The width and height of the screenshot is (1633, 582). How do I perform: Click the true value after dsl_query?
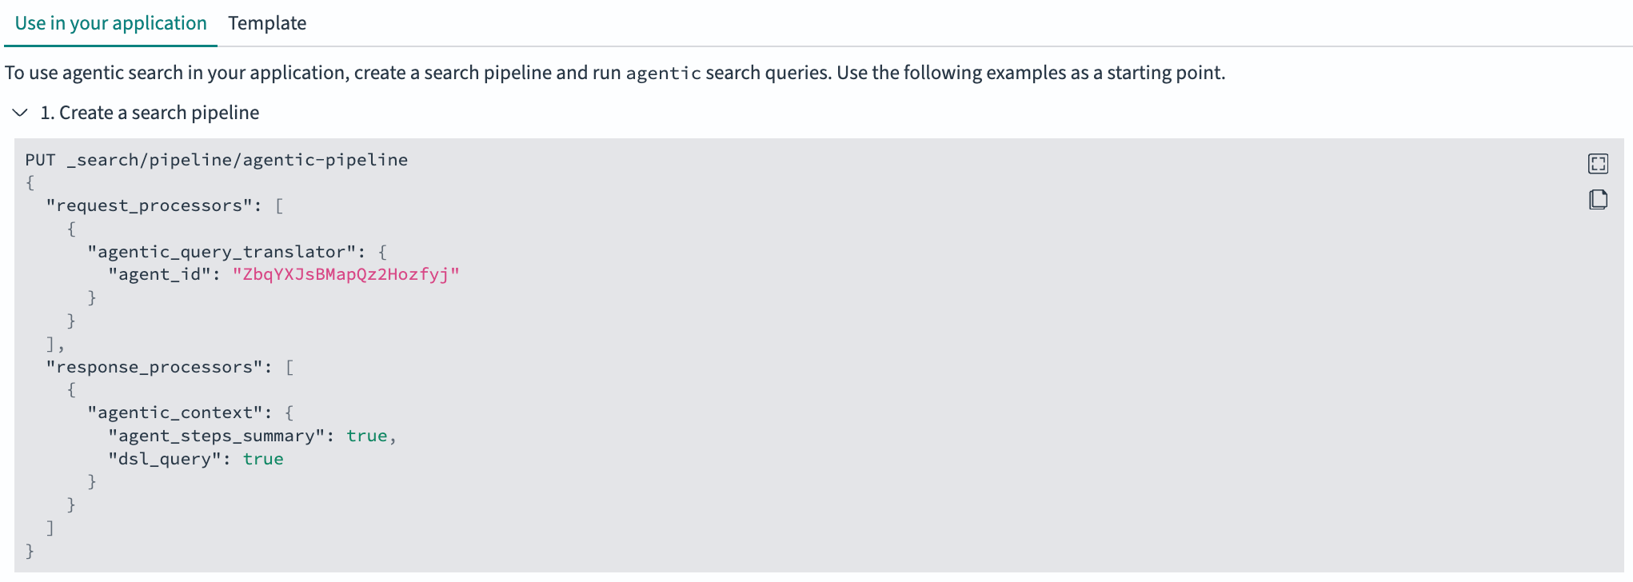pyautogui.click(x=263, y=459)
